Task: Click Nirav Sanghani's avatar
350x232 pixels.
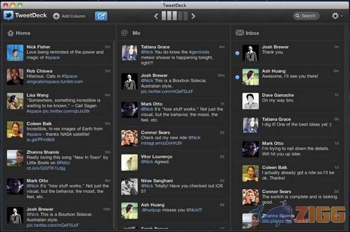Action: point(129,187)
